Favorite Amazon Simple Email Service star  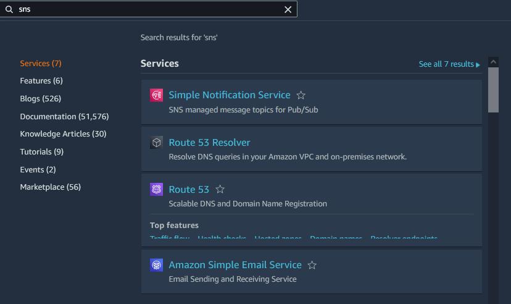pyautogui.click(x=312, y=265)
